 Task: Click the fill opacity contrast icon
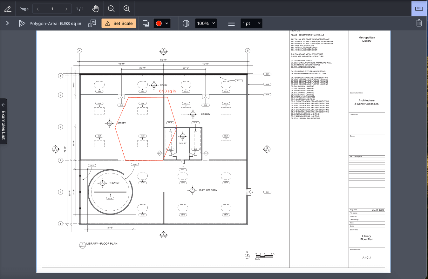pyautogui.click(x=186, y=23)
